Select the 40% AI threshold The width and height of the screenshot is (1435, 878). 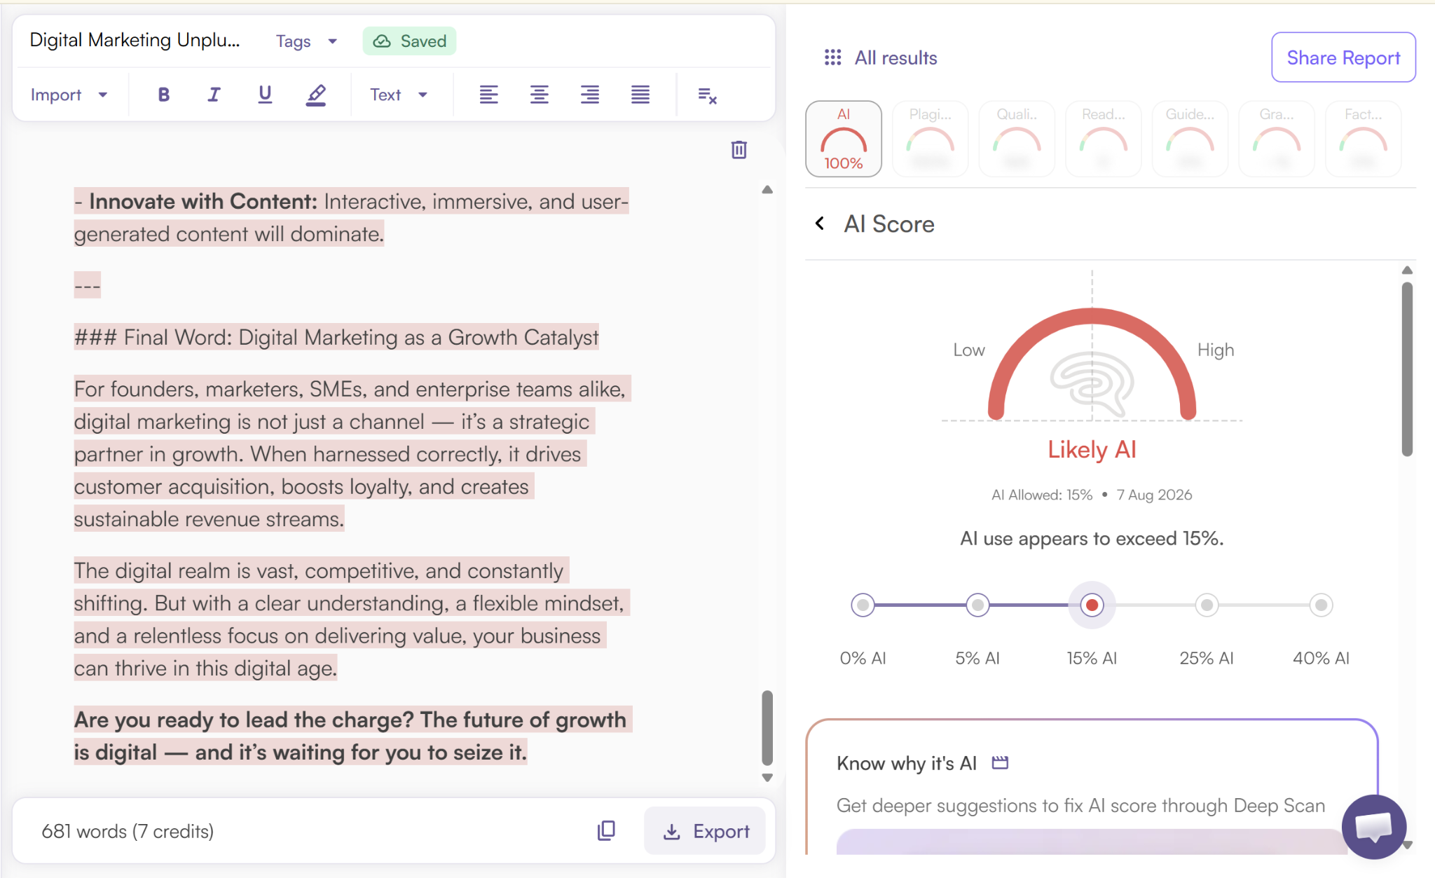pyautogui.click(x=1321, y=605)
